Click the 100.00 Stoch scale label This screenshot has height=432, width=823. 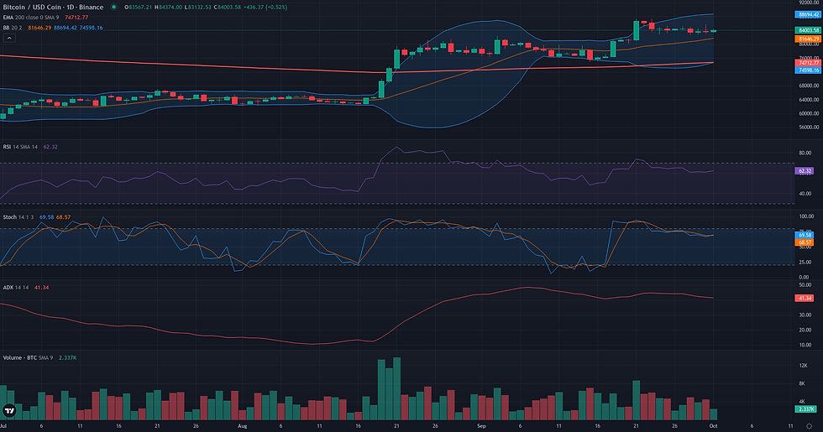point(807,216)
